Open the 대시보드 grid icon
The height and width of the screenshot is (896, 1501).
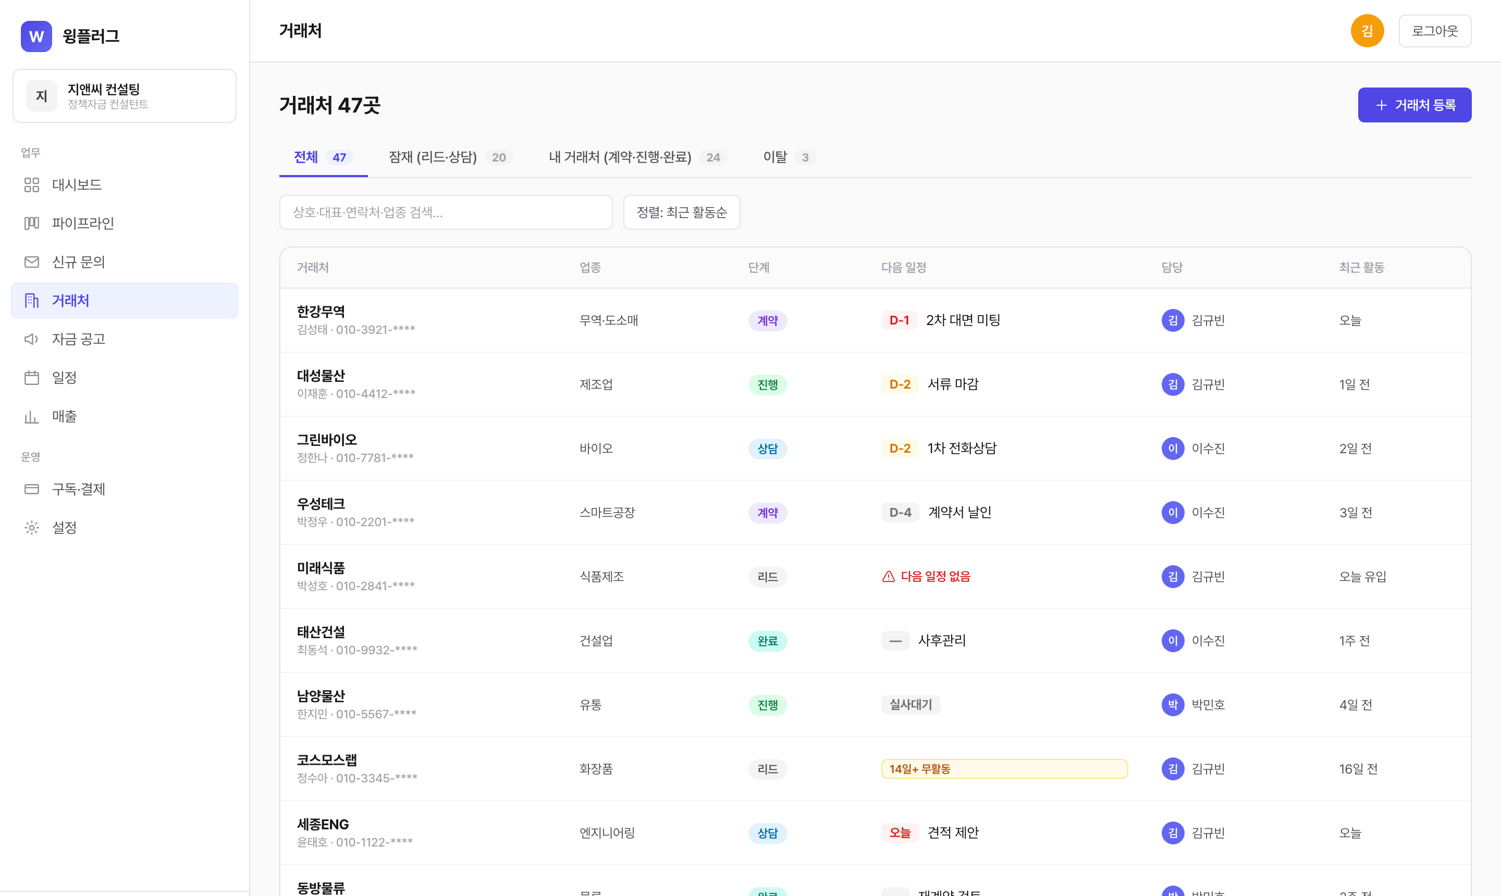click(x=31, y=185)
